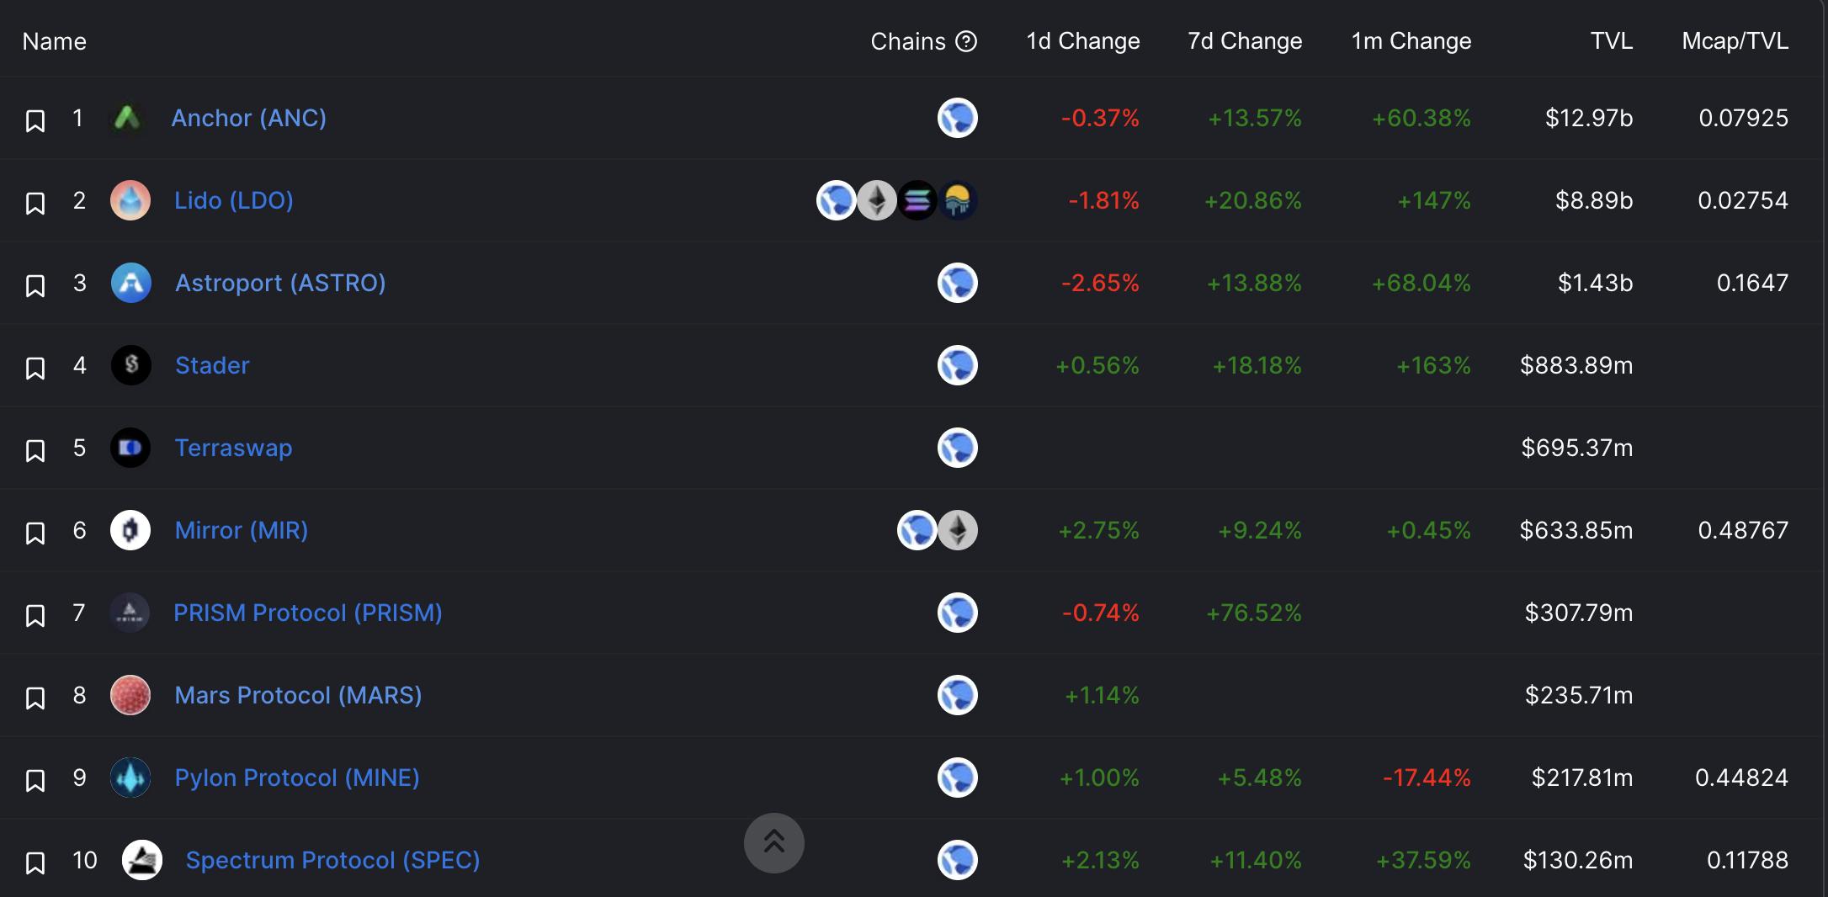Click the Pylon Protocol logo icon
The height and width of the screenshot is (897, 1828).
[130, 778]
